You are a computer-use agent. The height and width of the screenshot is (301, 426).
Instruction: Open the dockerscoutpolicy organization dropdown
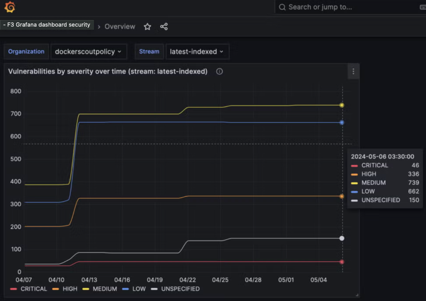(89, 52)
